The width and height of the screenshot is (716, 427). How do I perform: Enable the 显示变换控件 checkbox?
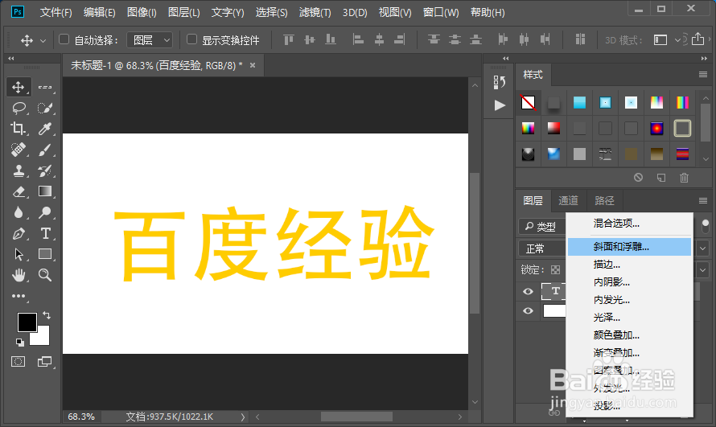tap(191, 39)
